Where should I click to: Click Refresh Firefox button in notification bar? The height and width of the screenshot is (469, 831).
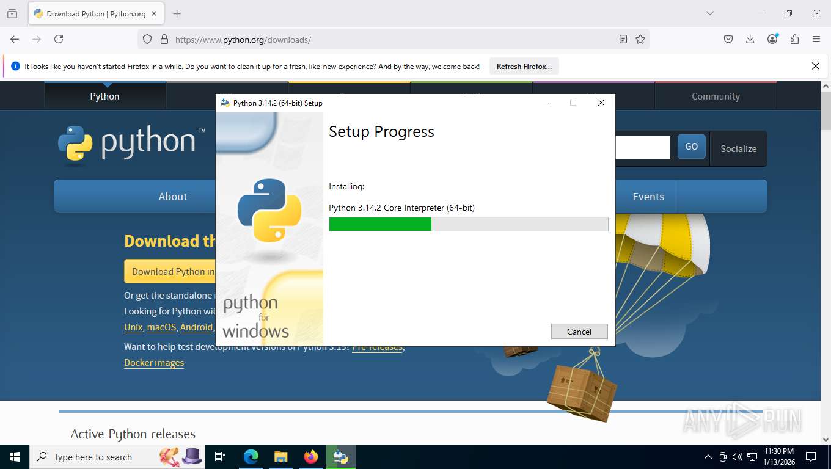tap(524, 67)
